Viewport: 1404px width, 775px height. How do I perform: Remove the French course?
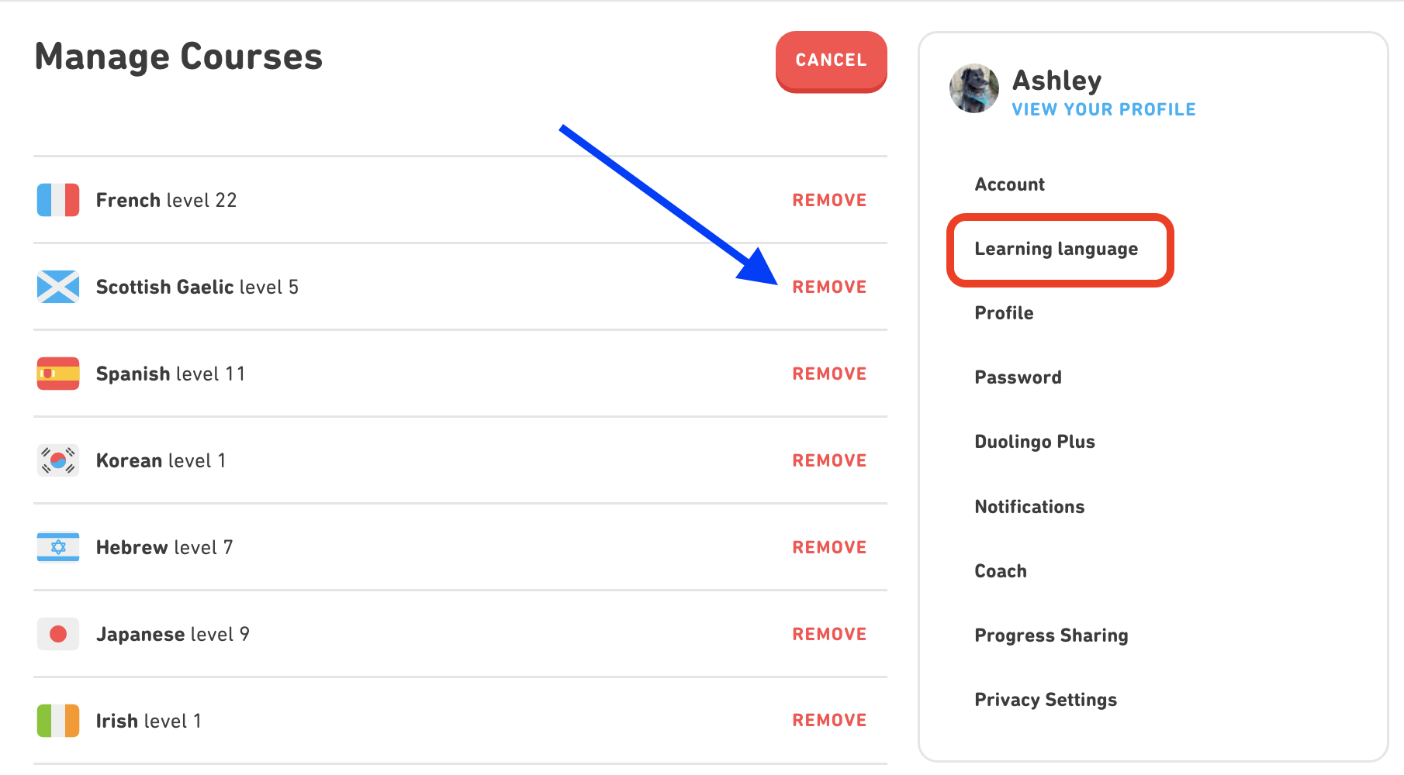coord(828,199)
